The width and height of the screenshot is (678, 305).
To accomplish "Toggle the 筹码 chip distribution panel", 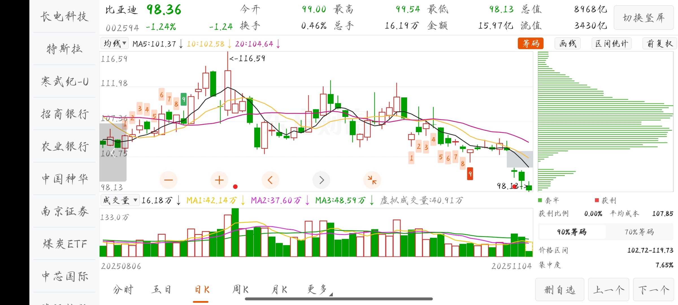I will (531, 43).
